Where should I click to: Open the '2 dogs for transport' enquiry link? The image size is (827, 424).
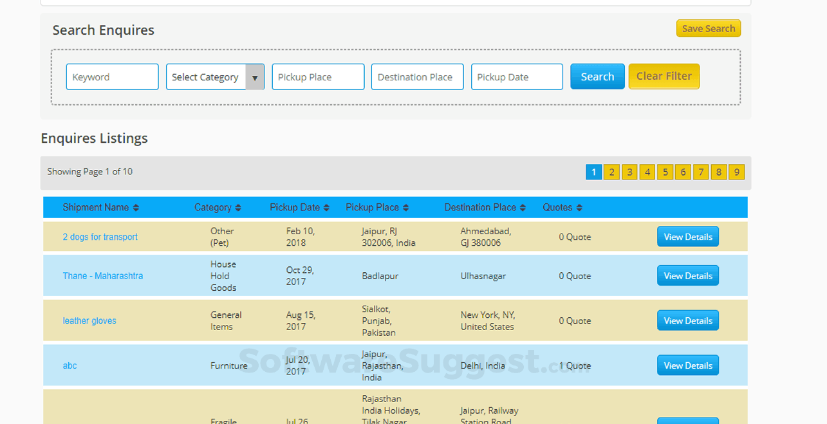(x=100, y=237)
